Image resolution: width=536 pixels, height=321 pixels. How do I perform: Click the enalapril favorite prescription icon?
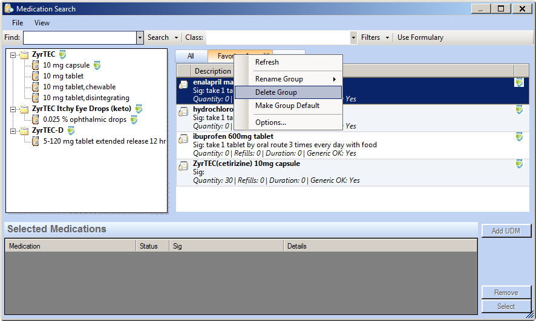click(183, 84)
